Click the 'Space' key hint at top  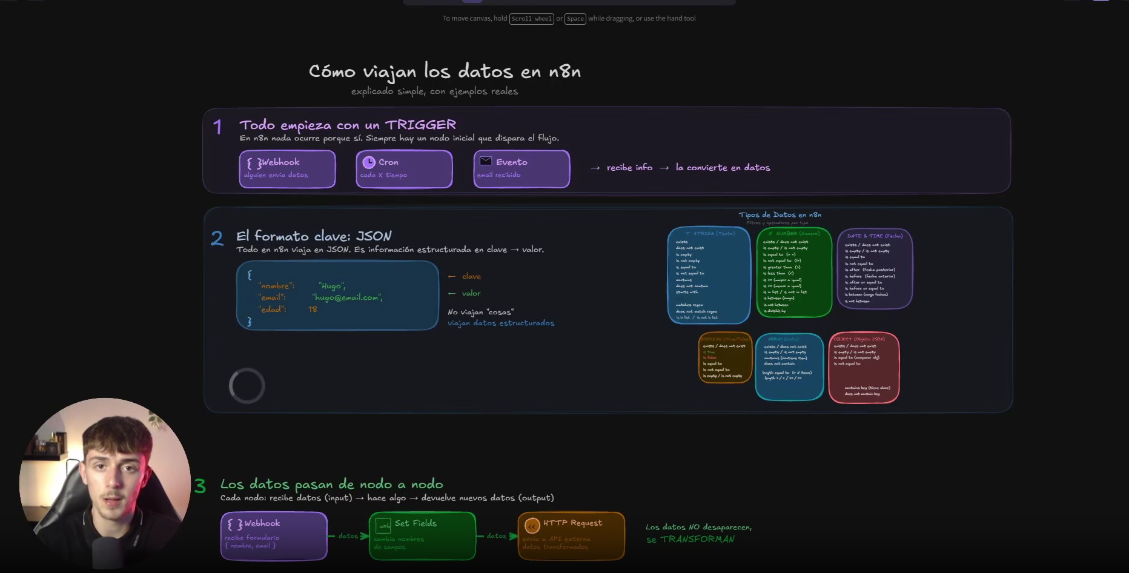coord(575,19)
